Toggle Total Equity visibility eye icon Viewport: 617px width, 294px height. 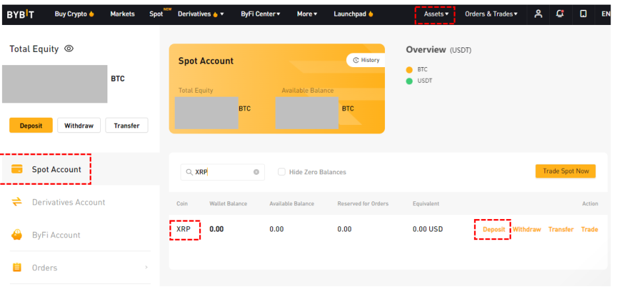tap(69, 49)
